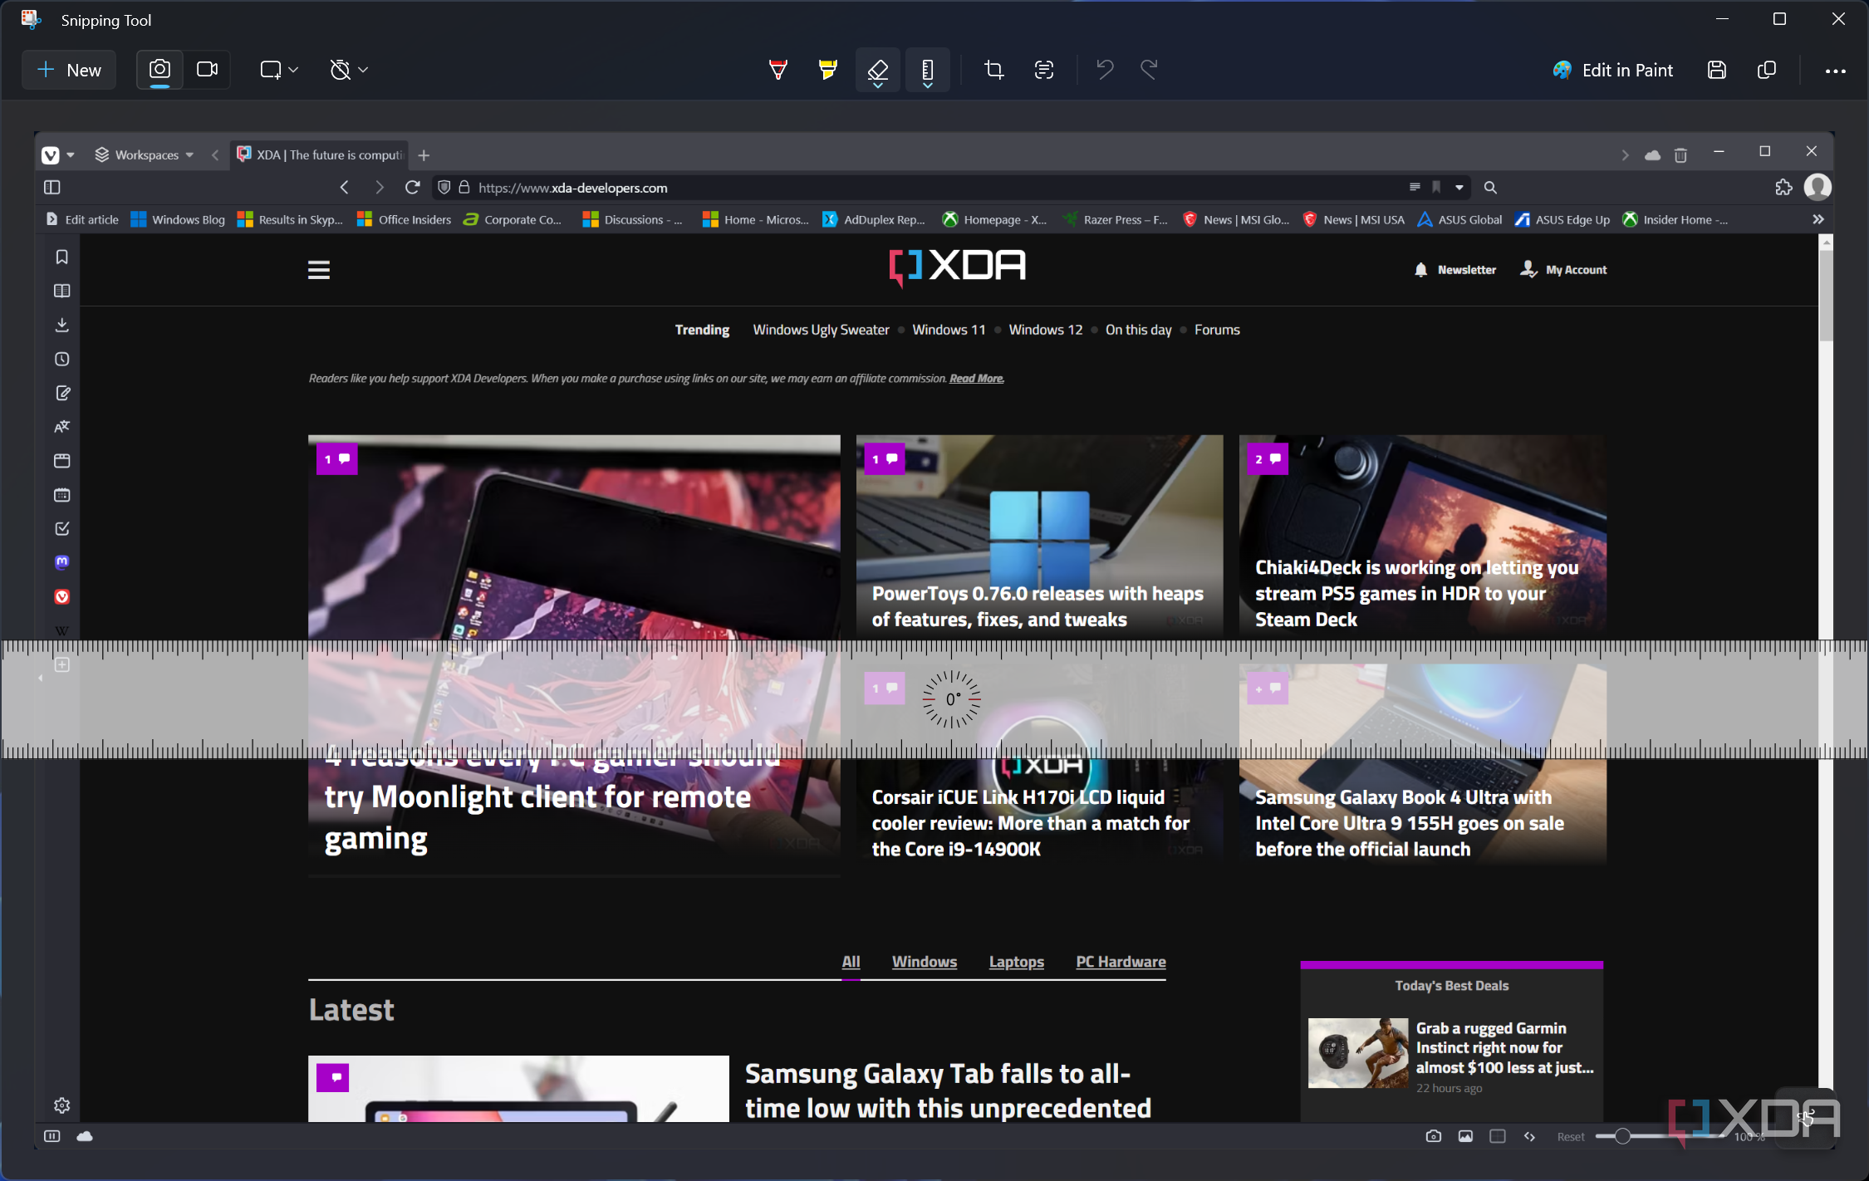The width and height of the screenshot is (1869, 1181).
Task: Click the bookmark page icon in address bar
Action: (1436, 188)
